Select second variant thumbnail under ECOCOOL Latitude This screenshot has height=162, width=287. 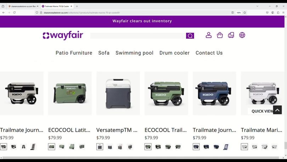[62, 147]
